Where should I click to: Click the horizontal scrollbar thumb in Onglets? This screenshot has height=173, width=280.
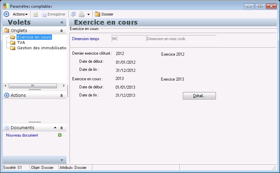(33, 86)
